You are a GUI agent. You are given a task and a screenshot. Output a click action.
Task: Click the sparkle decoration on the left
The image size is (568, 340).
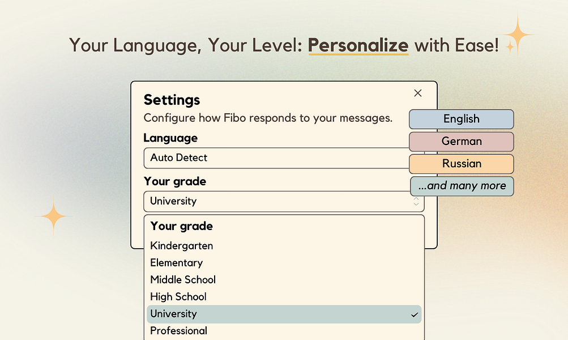[53, 218]
